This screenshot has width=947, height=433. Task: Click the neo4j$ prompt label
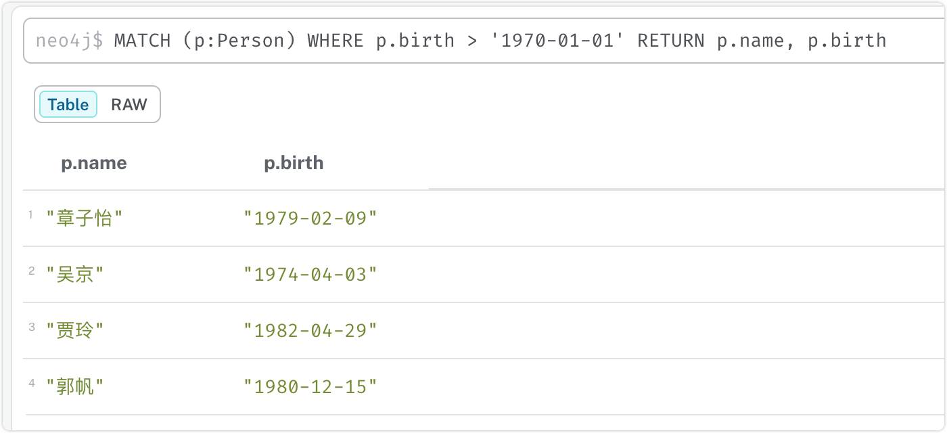pyautogui.click(x=70, y=41)
